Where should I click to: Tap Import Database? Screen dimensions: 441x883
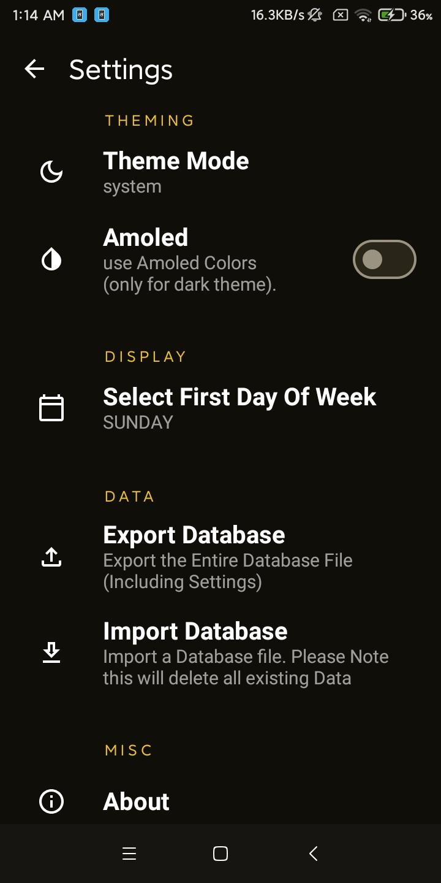(195, 632)
